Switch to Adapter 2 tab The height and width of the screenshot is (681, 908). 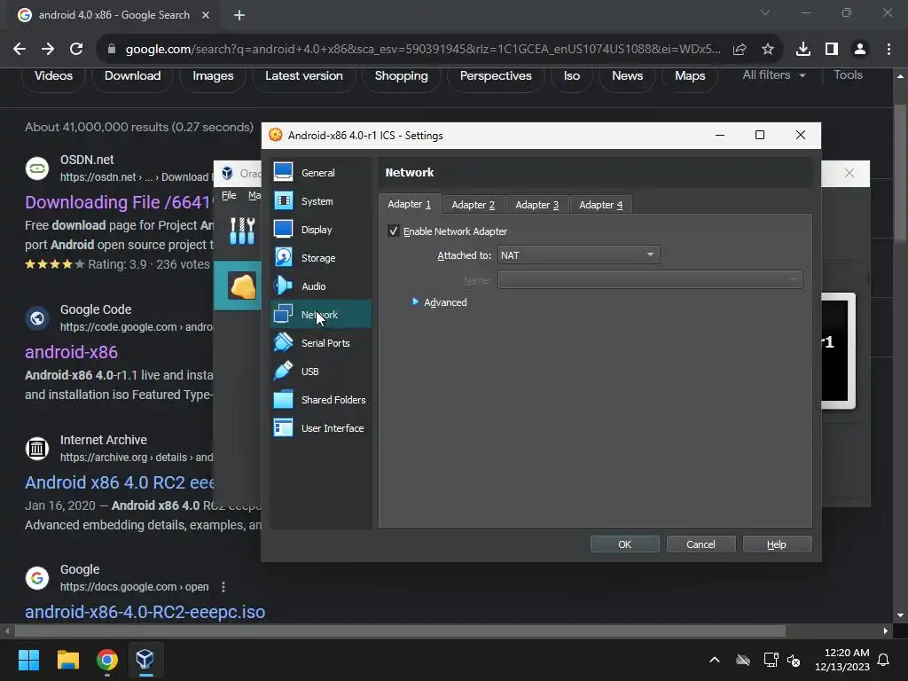pos(474,205)
